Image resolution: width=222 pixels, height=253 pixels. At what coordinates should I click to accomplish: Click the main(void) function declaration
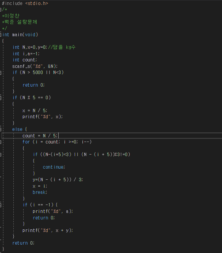tap(25, 35)
